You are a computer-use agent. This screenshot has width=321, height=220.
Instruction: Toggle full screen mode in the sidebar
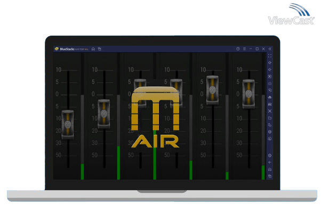click(x=270, y=56)
